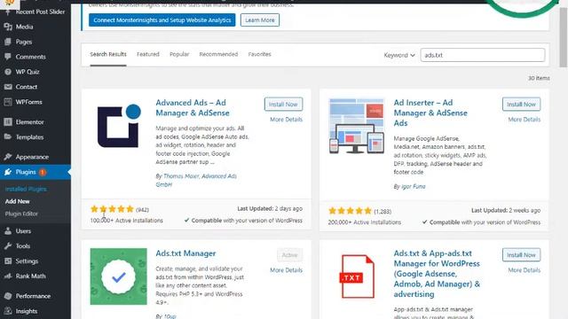Click the Contact envelope icon

(8, 87)
